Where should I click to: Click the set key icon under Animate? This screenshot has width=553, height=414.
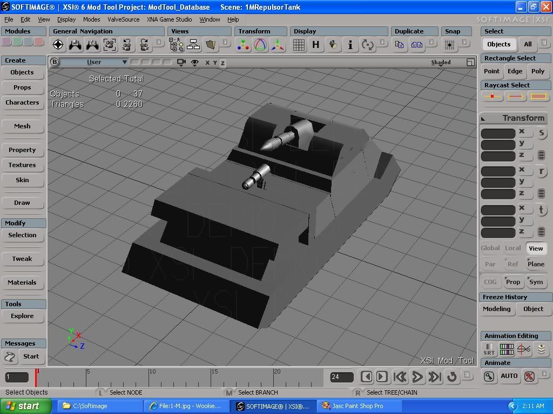[489, 376]
